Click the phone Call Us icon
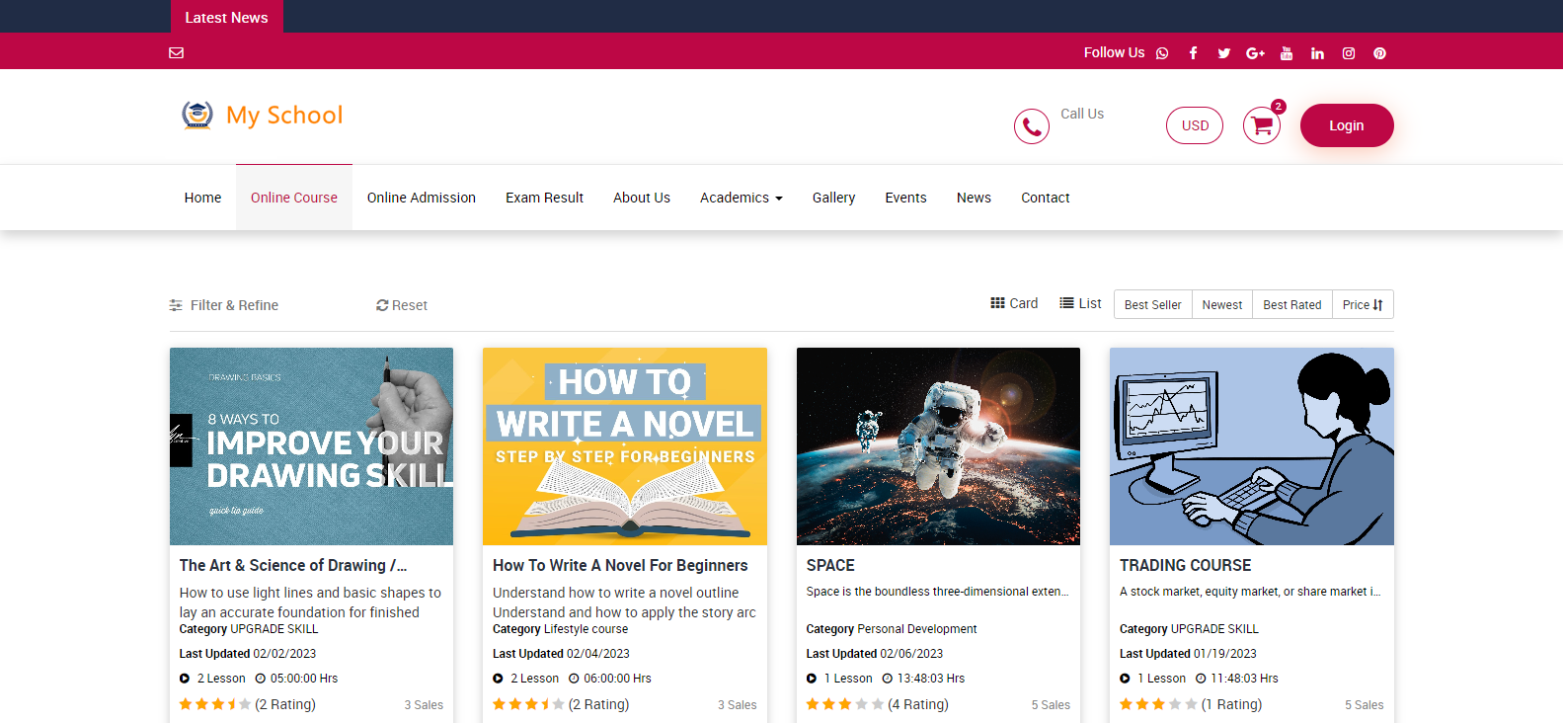Image resolution: width=1563 pixels, height=723 pixels. click(x=1031, y=126)
